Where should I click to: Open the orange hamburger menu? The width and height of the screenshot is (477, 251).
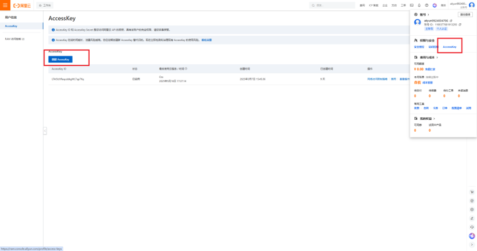tap(5, 5)
